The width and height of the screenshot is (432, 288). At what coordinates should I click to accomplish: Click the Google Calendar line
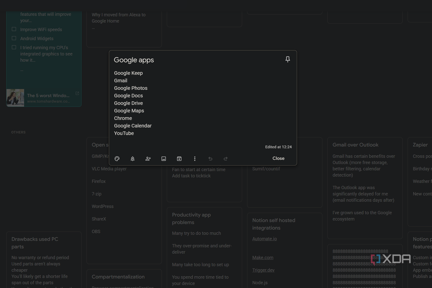click(x=133, y=126)
